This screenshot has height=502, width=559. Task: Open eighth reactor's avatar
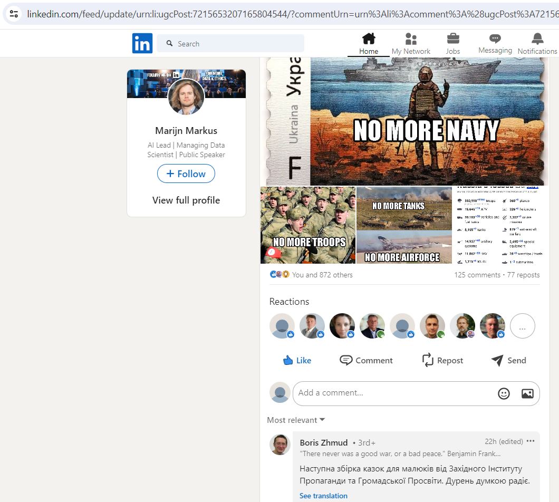point(493,326)
